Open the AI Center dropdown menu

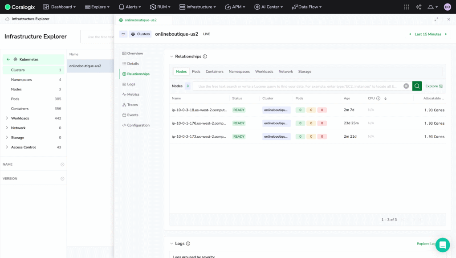point(269,7)
